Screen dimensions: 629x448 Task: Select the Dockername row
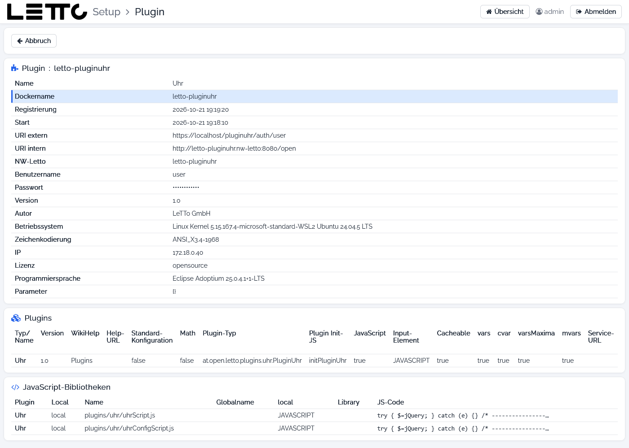point(314,96)
